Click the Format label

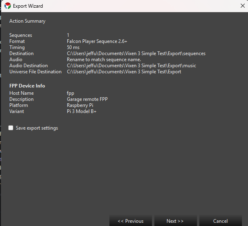(x=17, y=41)
